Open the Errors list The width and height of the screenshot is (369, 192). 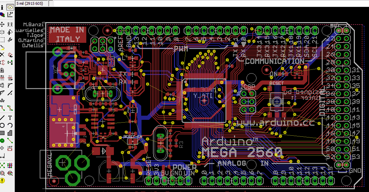[2, 181]
